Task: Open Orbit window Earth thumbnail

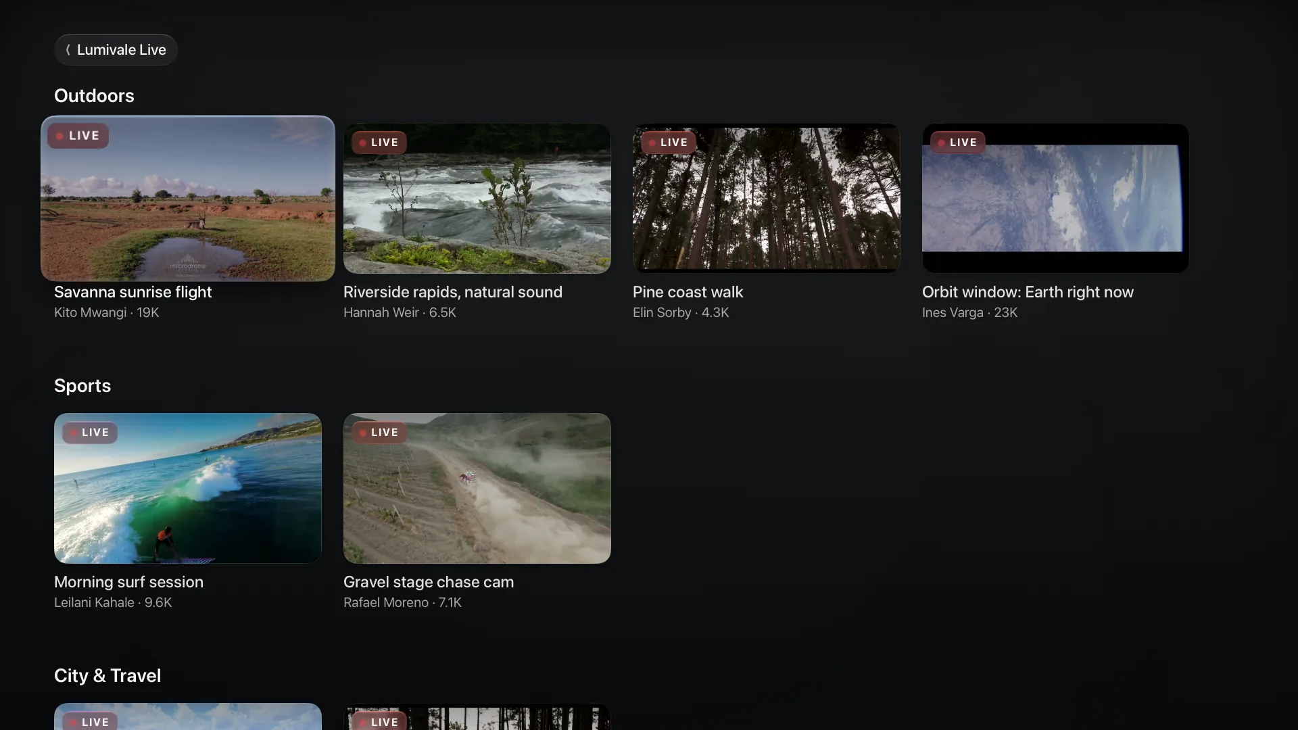Action: [1056, 198]
